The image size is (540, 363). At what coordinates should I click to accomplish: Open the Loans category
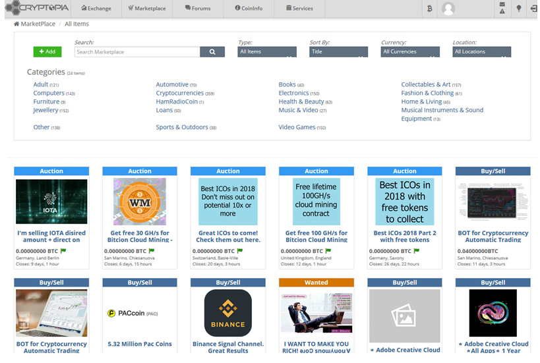click(164, 110)
